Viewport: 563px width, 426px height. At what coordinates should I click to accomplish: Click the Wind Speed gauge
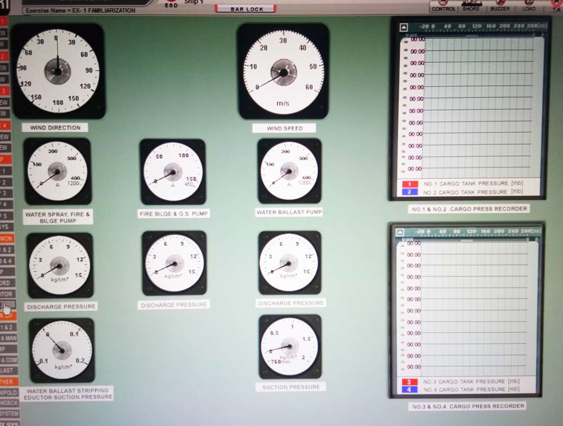click(x=283, y=71)
